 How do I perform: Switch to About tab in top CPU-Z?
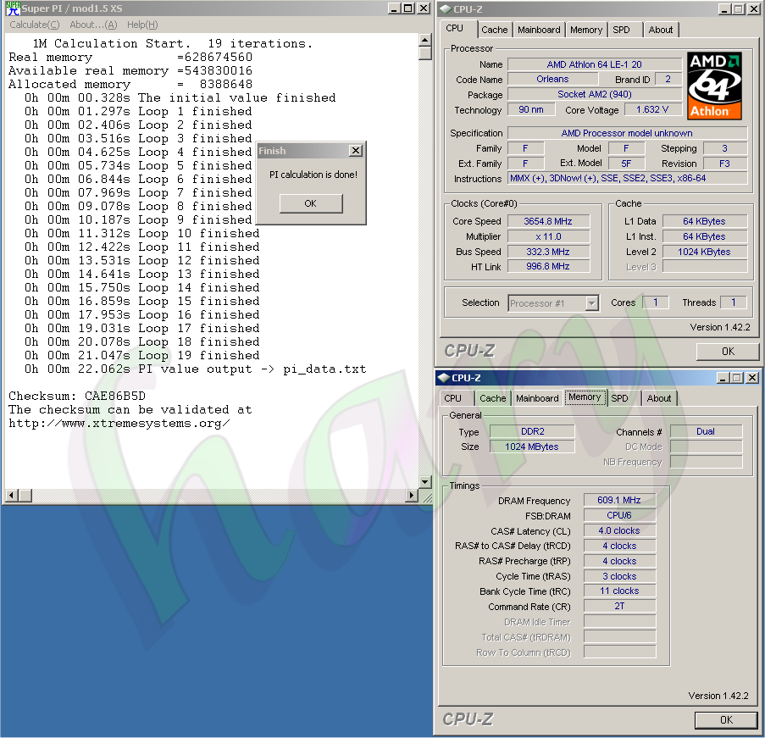click(x=661, y=30)
